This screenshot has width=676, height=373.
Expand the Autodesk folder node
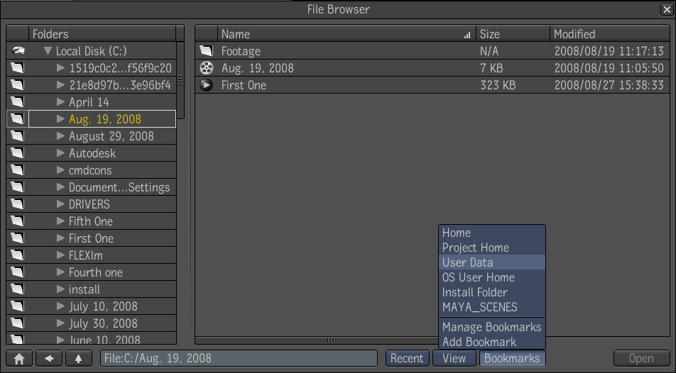[61, 153]
